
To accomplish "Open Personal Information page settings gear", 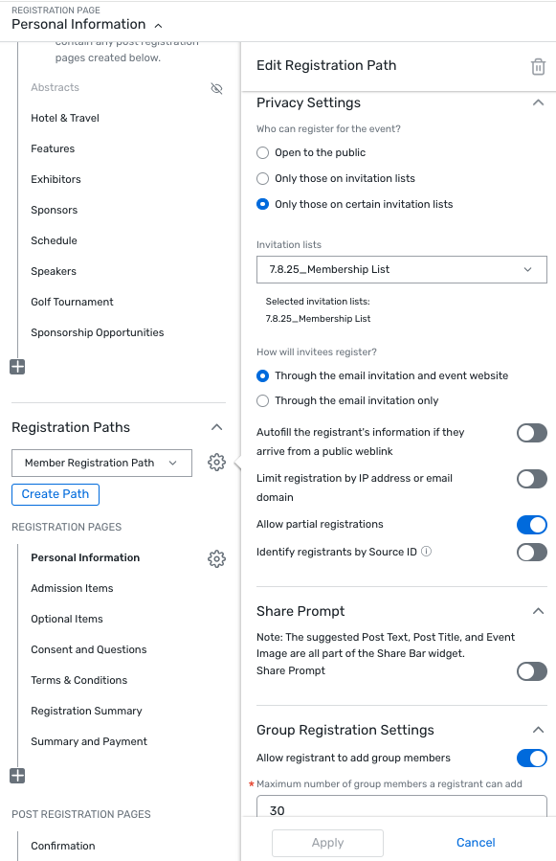I will coord(217,558).
